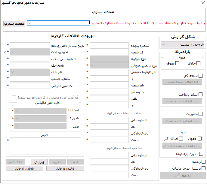Focus the تلفن input field
Image resolution: width=207 pixels, height=184 pixels.
[109, 98]
